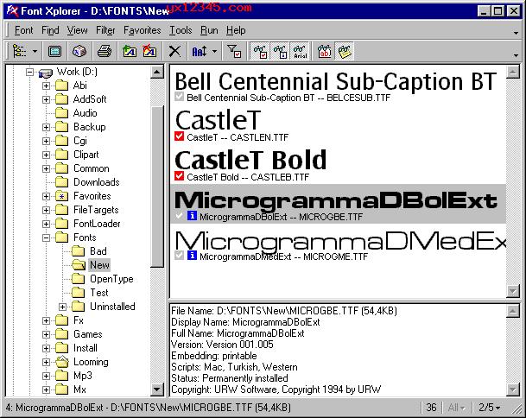Select the Audio folder
This screenshot has height=418, width=526.
pyautogui.click(x=86, y=113)
